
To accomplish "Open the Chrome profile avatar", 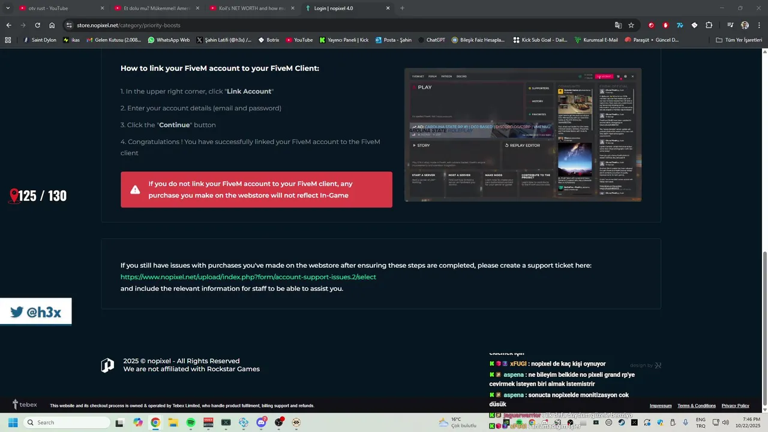I will [x=745, y=25].
